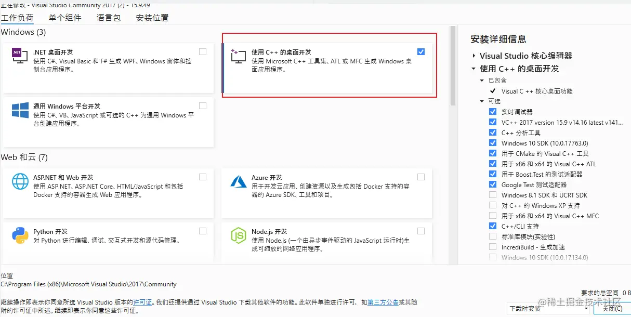Uncheck the 实时调试器 component
This screenshot has width=631, height=317.
[x=493, y=112]
